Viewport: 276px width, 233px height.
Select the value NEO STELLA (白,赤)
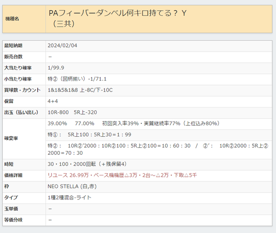tap(72, 186)
